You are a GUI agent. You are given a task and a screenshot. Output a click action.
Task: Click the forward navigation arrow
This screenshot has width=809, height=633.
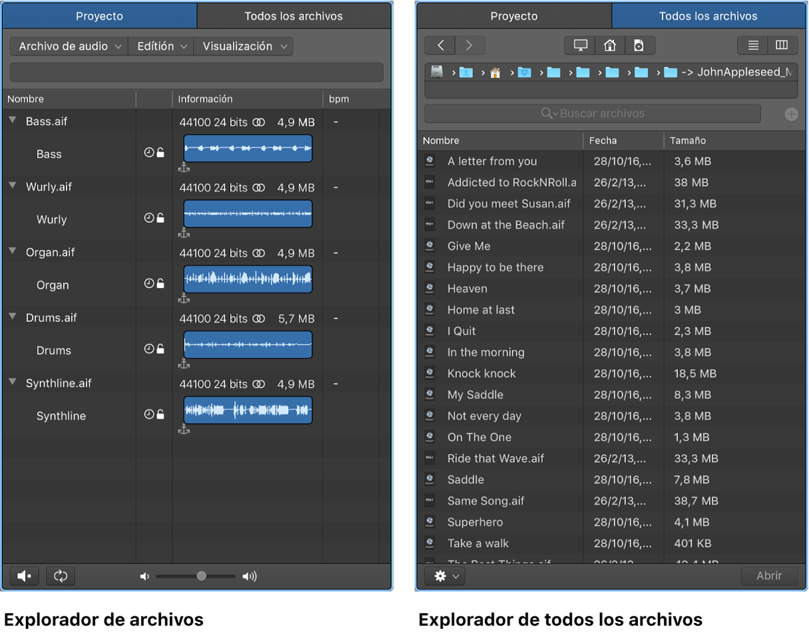click(469, 45)
